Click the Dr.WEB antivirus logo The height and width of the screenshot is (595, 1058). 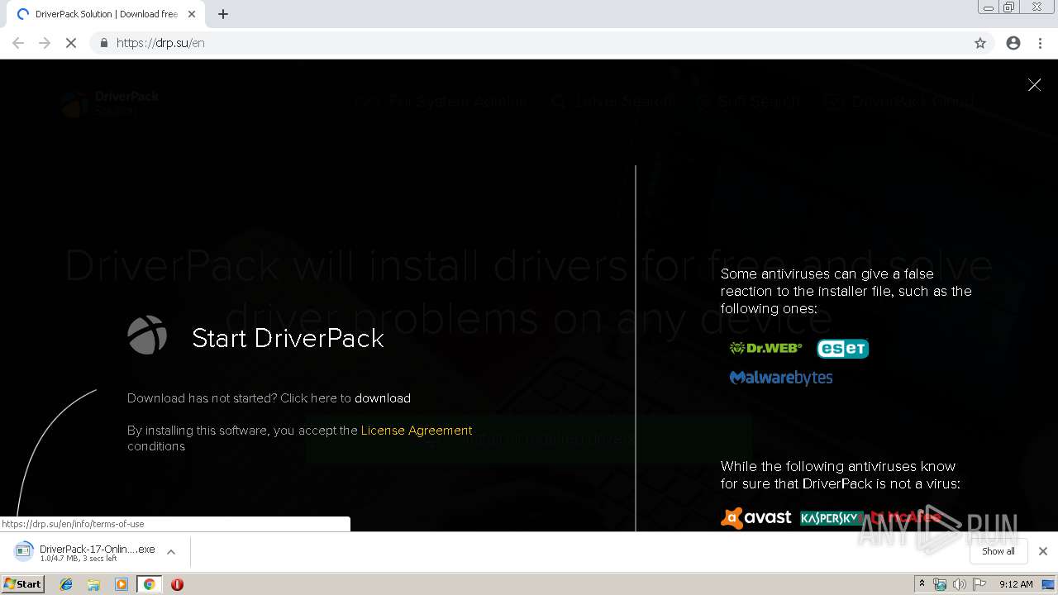[x=765, y=348]
